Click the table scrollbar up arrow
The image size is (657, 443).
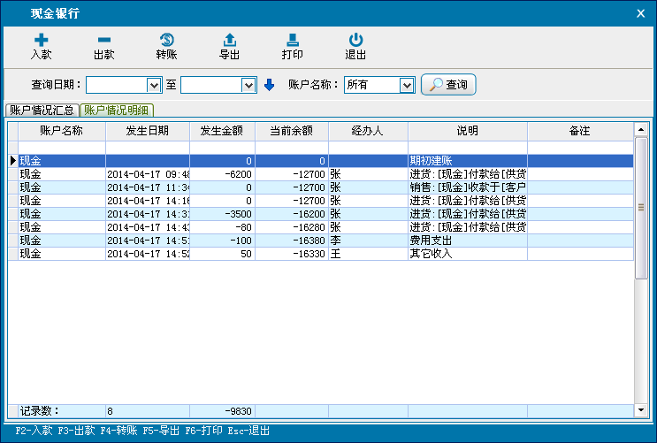642,131
